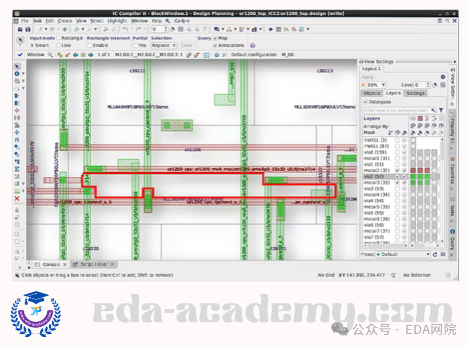Click the open folder icon in toolbar
This screenshot has width=471, height=348.
coord(20,29)
